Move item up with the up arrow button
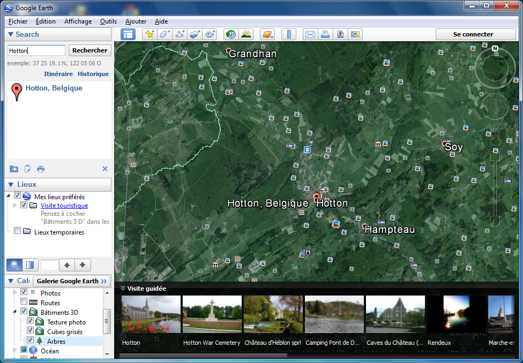Viewport: 523px width, 363px height. [x=67, y=265]
